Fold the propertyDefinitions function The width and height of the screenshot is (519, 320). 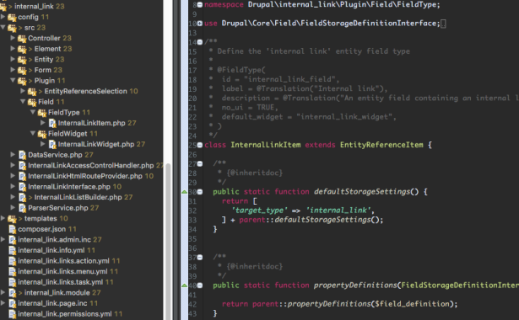[x=200, y=285]
